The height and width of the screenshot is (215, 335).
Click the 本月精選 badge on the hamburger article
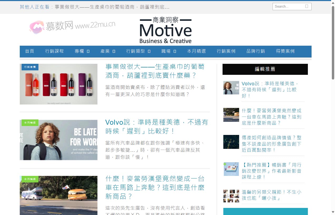[x=29, y=179]
